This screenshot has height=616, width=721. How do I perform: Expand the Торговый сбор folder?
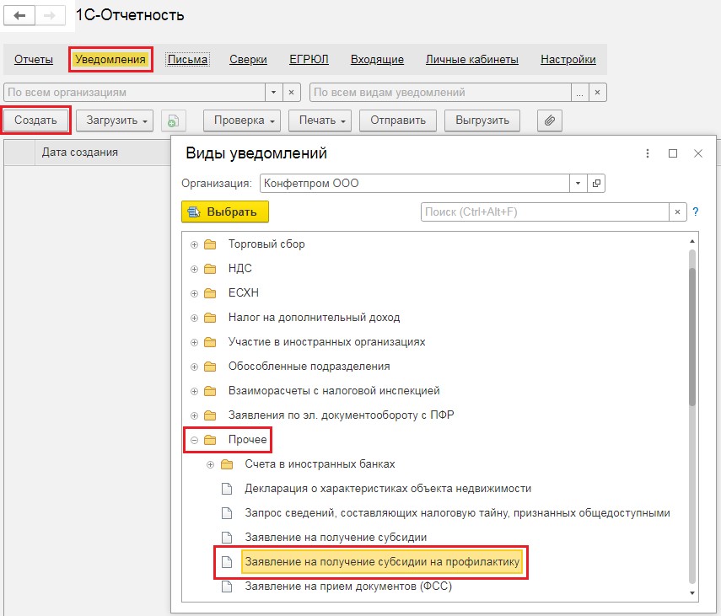[194, 245]
